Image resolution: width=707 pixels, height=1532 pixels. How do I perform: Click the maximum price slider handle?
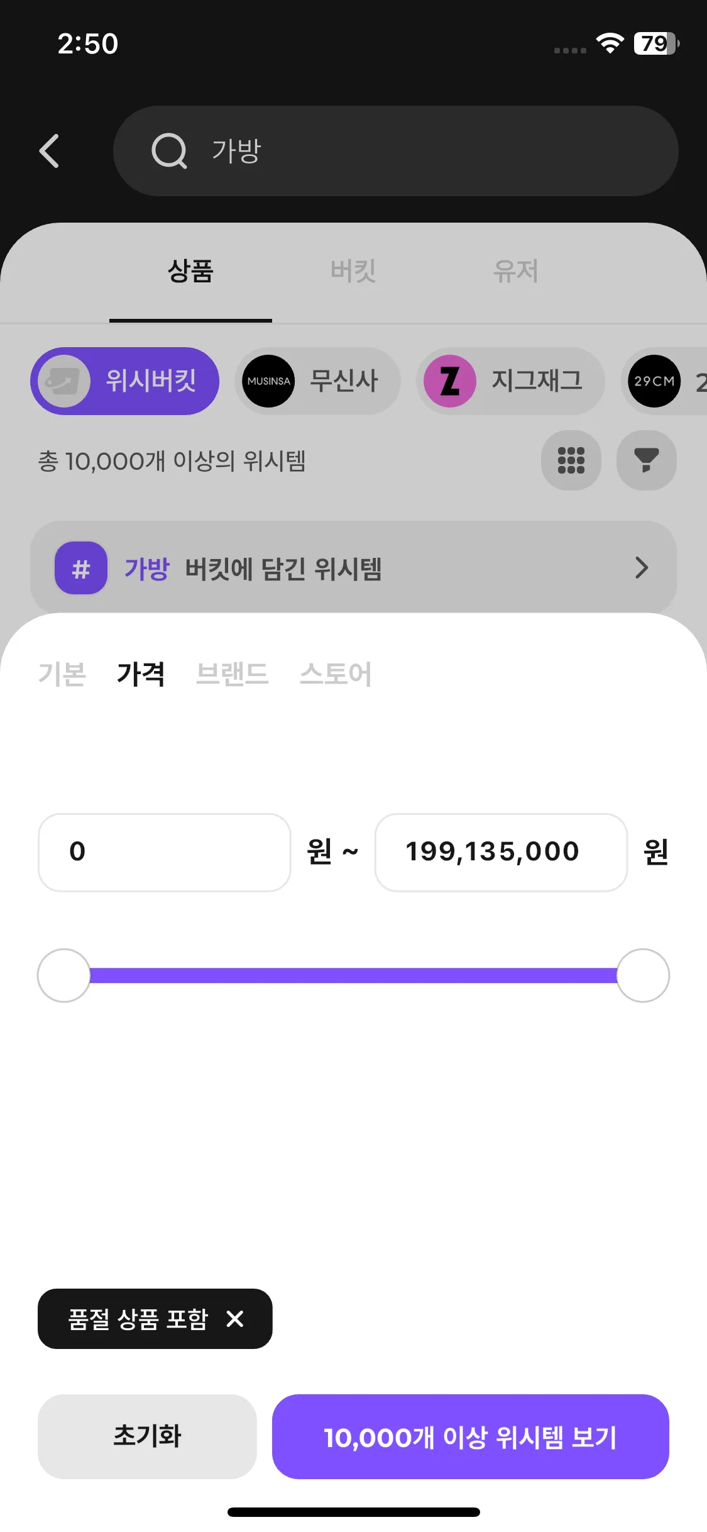(643, 975)
